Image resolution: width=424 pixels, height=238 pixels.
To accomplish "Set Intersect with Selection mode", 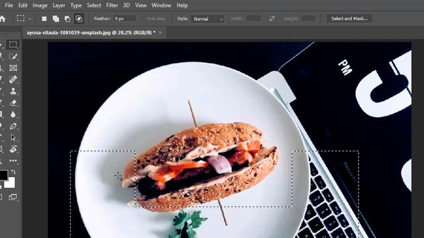I will pos(79,19).
